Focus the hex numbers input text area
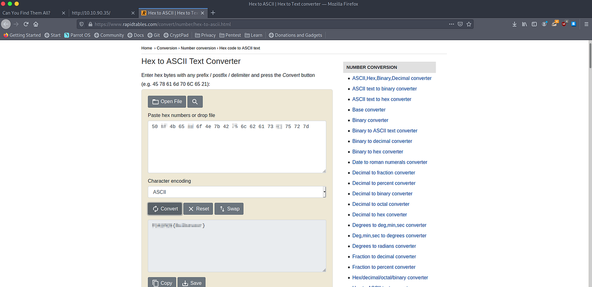 [x=237, y=147]
